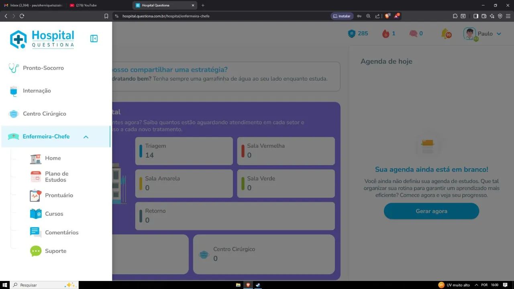Open the Comentários chat icon
Viewport: 514px width, 289px height.
36,232
